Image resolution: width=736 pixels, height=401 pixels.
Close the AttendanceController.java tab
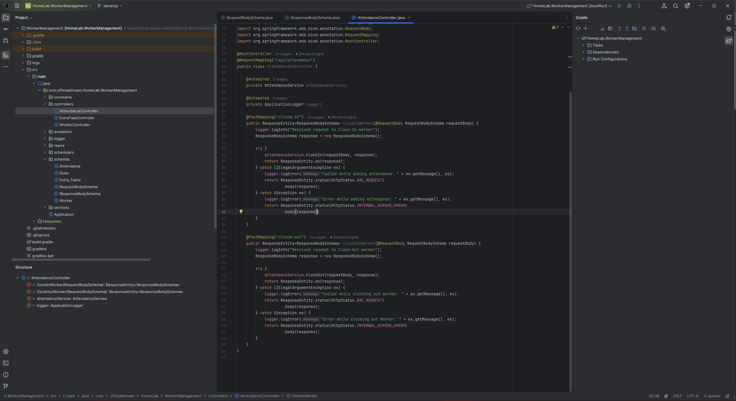click(x=409, y=18)
